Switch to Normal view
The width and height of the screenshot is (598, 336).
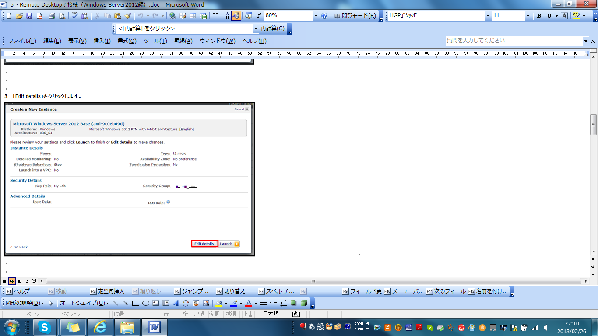tap(4, 281)
